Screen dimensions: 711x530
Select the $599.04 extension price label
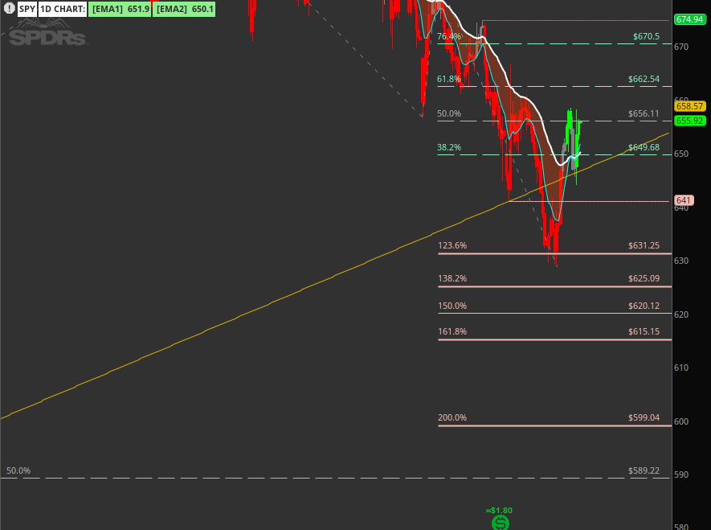644,417
